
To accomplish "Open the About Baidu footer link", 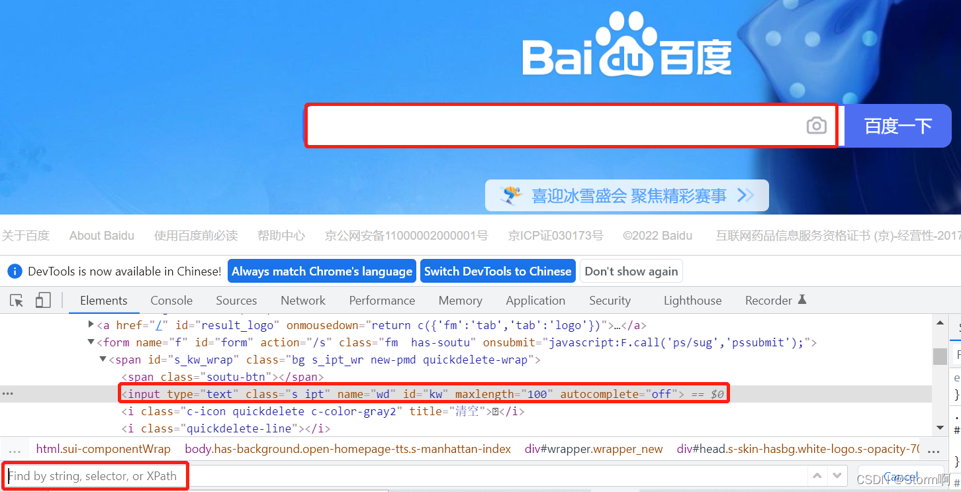I will (x=102, y=236).
